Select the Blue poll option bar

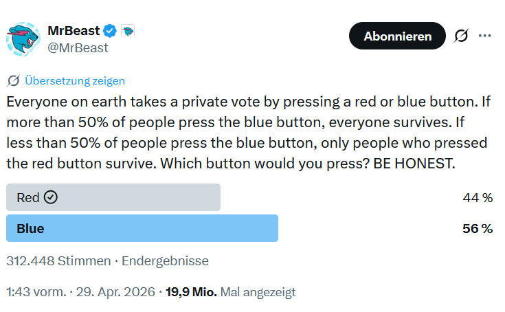coord(142,228)
